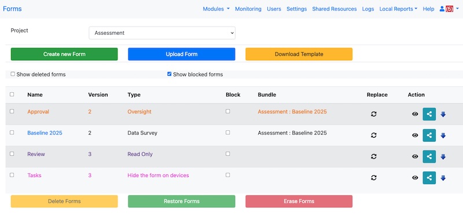Click the red notification badge (5)
The height and width of the screenshot is (216, 463).
click(x=450, y=9)
